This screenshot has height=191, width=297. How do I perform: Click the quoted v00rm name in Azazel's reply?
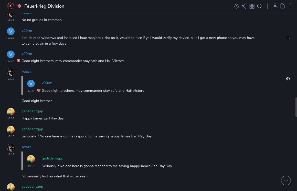47,83
